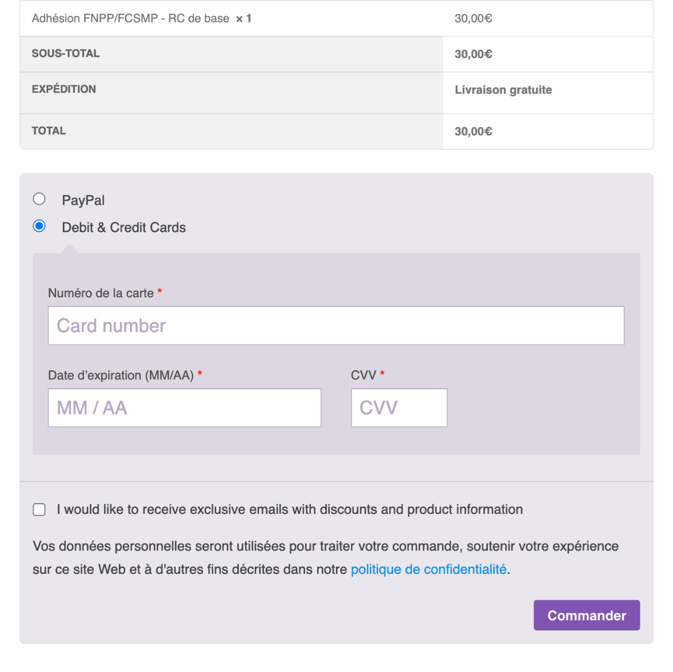Click the 'Adhésion FNPP/FCSMP - RC de base' item
Image resolution: width=673 pixels, height=672 pixels.
(131, 19)
